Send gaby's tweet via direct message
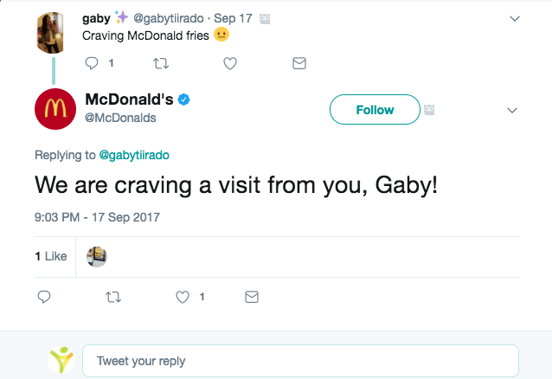552x379 pixels. coord(299,63)
